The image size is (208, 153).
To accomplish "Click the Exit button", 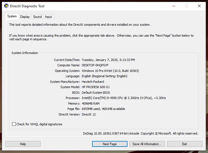I will [x=184, y=144].
